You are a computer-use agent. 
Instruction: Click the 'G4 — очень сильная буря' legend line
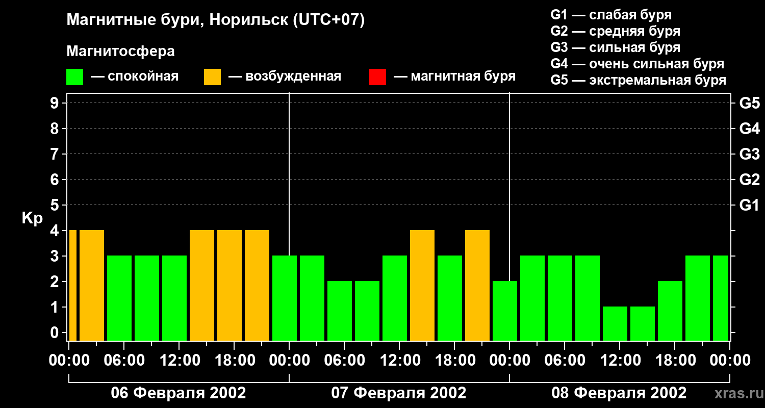637,64
